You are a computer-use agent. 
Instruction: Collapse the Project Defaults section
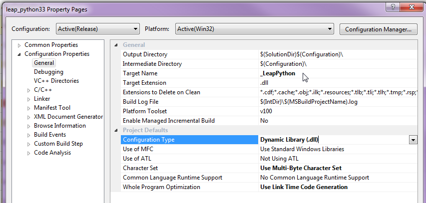tap(115, 131)
